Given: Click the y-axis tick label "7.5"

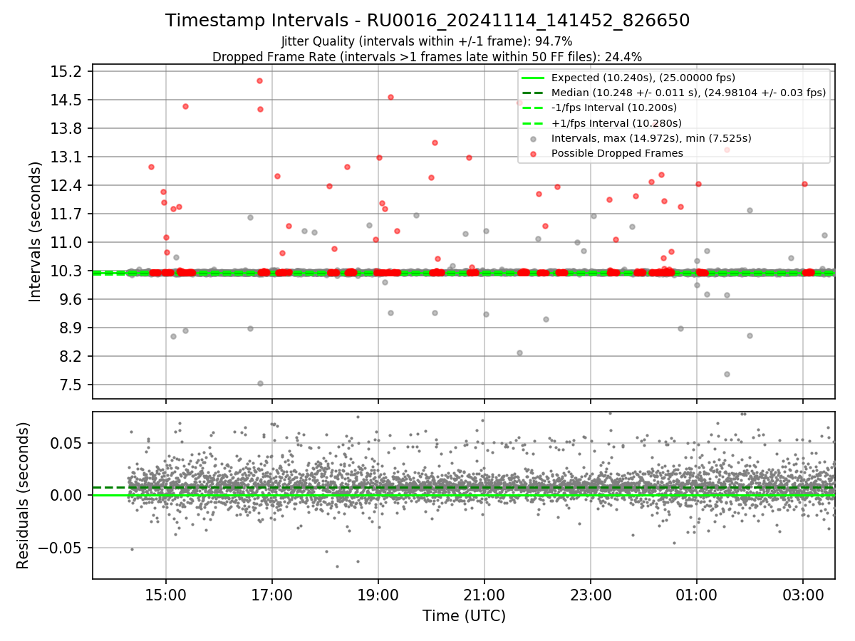Looking at the screenshot, I should (x=72, y=385).
